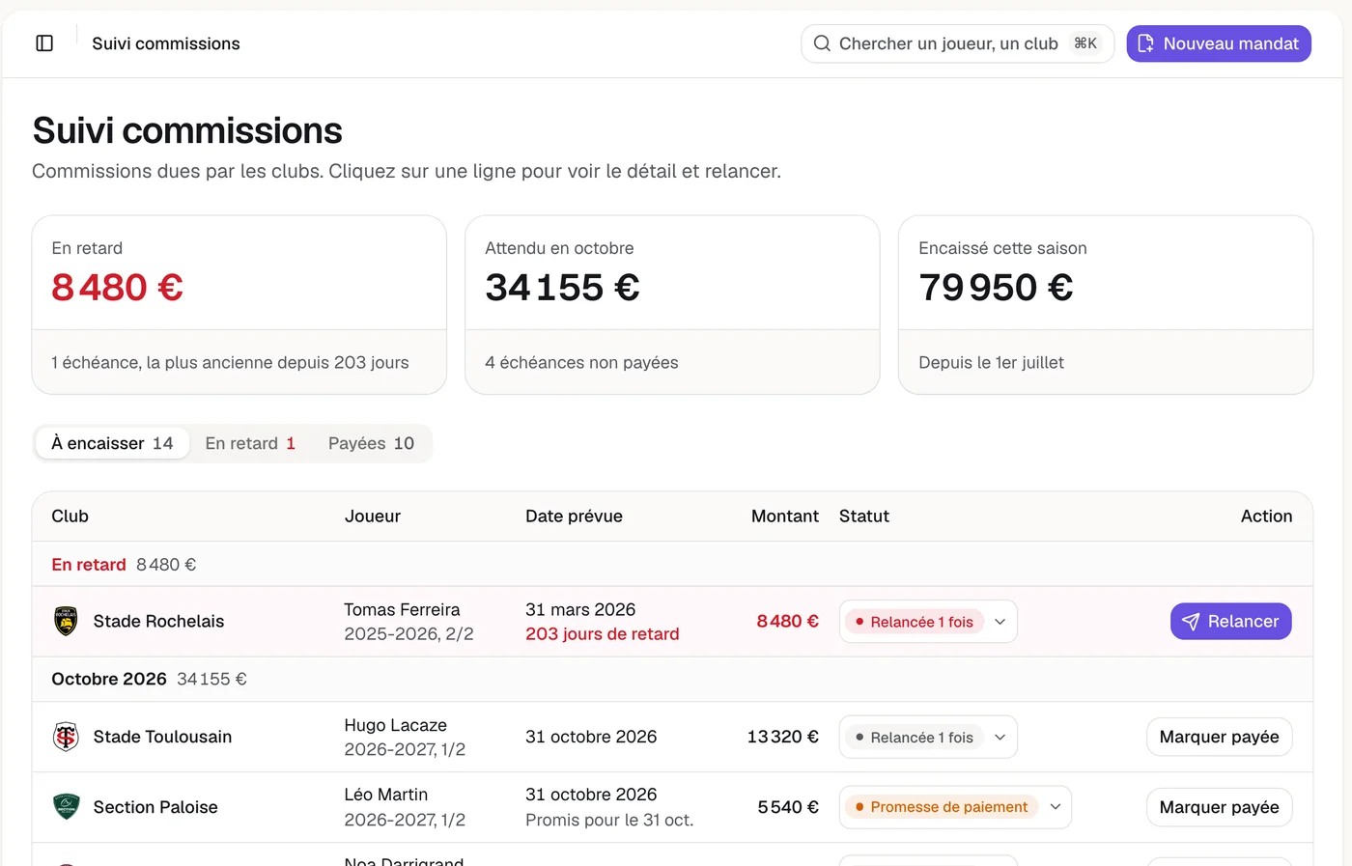
Task: Click the Stade Rochelais club logo
Action: tap(66, 621)
